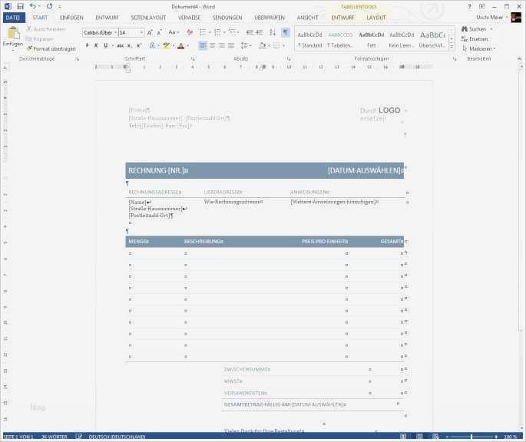Screen dimensions: 526x442
Task: Open Word help with the question mark icon
Action: pyautogui.click(x=469, y=6)
